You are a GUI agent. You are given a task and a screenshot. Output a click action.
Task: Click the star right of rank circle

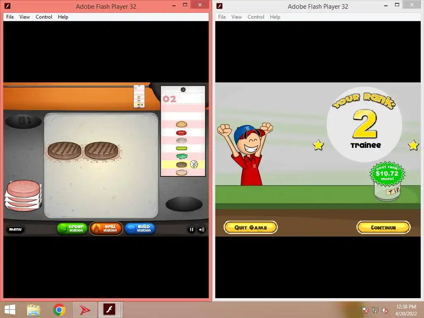coord(413,145)
